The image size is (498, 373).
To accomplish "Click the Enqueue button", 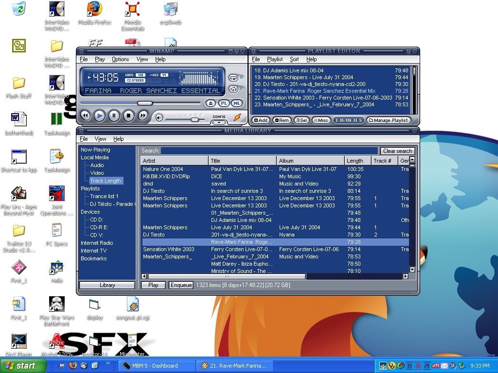I will [181, 285].
